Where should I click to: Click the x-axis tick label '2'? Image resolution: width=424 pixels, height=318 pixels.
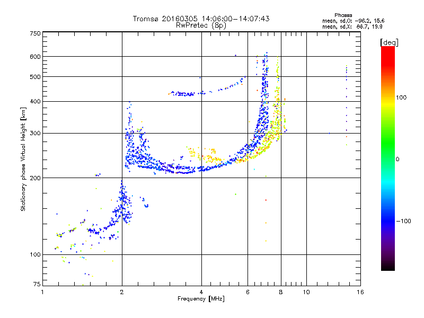coord(122,292)
